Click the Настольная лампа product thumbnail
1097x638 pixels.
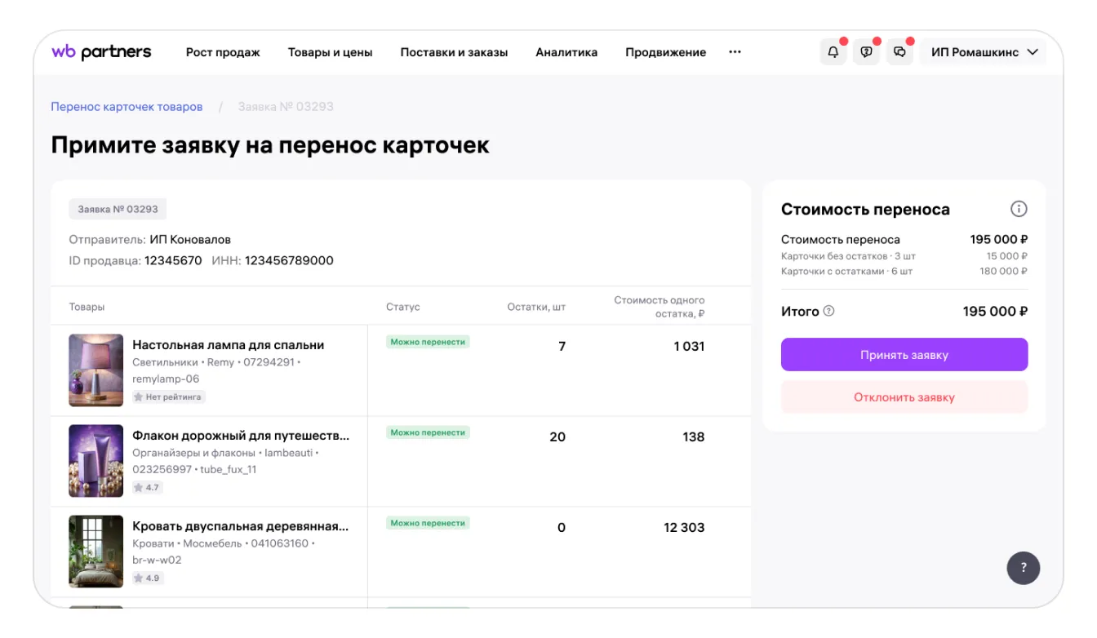coord(96,370)
